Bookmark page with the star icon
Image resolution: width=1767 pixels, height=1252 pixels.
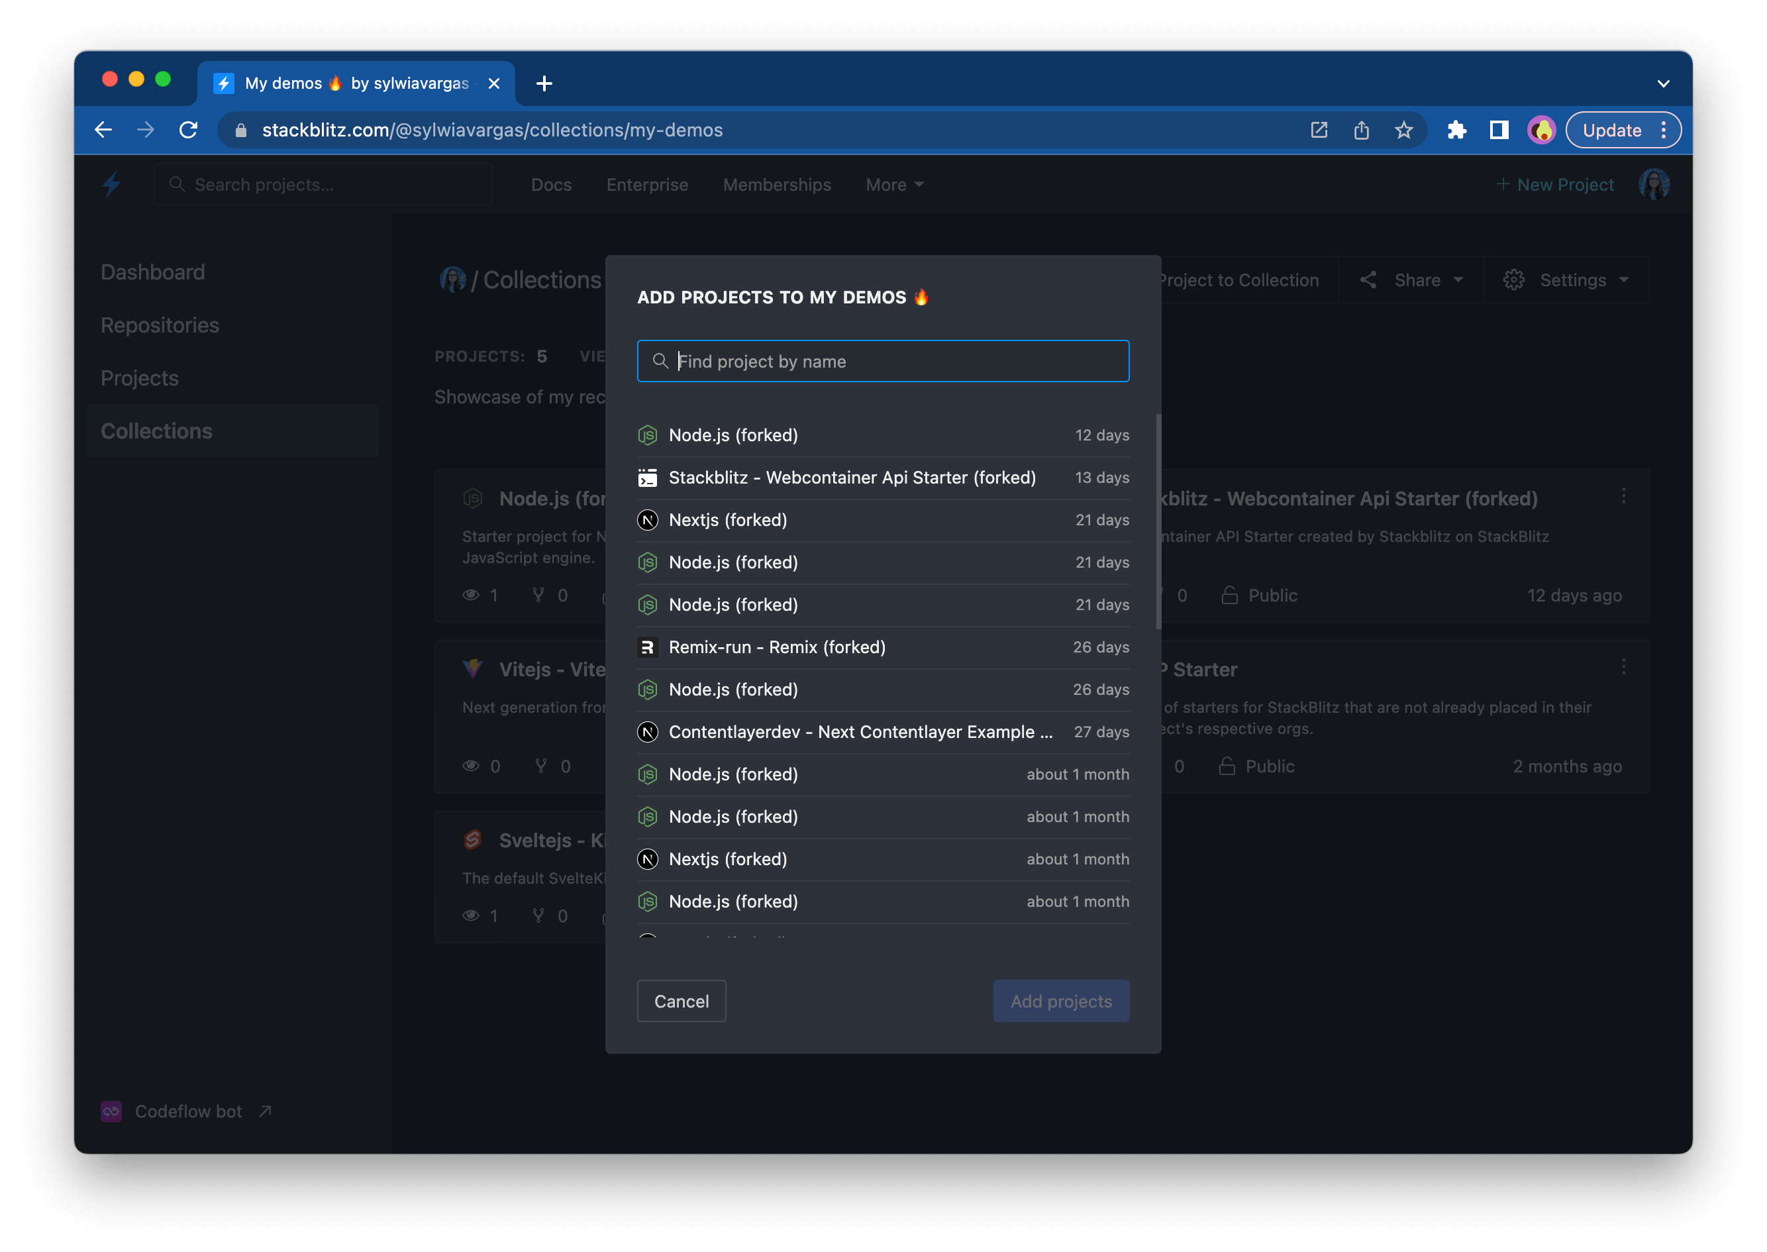pyautogui.click(x=1404, y=130)
